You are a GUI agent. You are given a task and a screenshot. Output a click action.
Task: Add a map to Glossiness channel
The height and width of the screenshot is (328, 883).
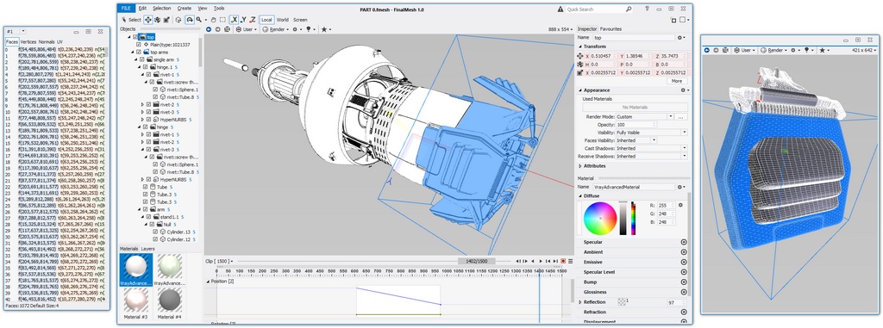(684, 292)
